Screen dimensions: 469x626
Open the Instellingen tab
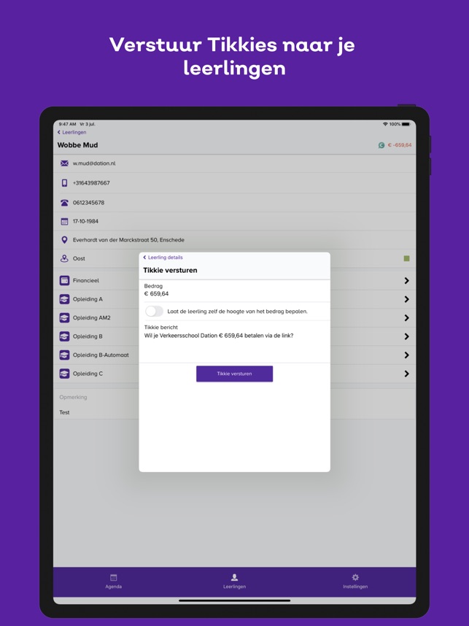point(355,581)
